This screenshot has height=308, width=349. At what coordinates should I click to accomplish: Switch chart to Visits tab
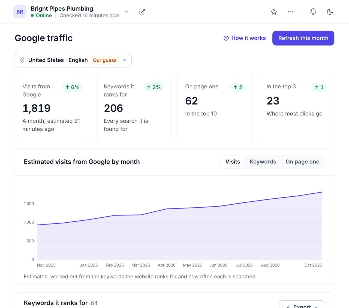coord(233,162)
